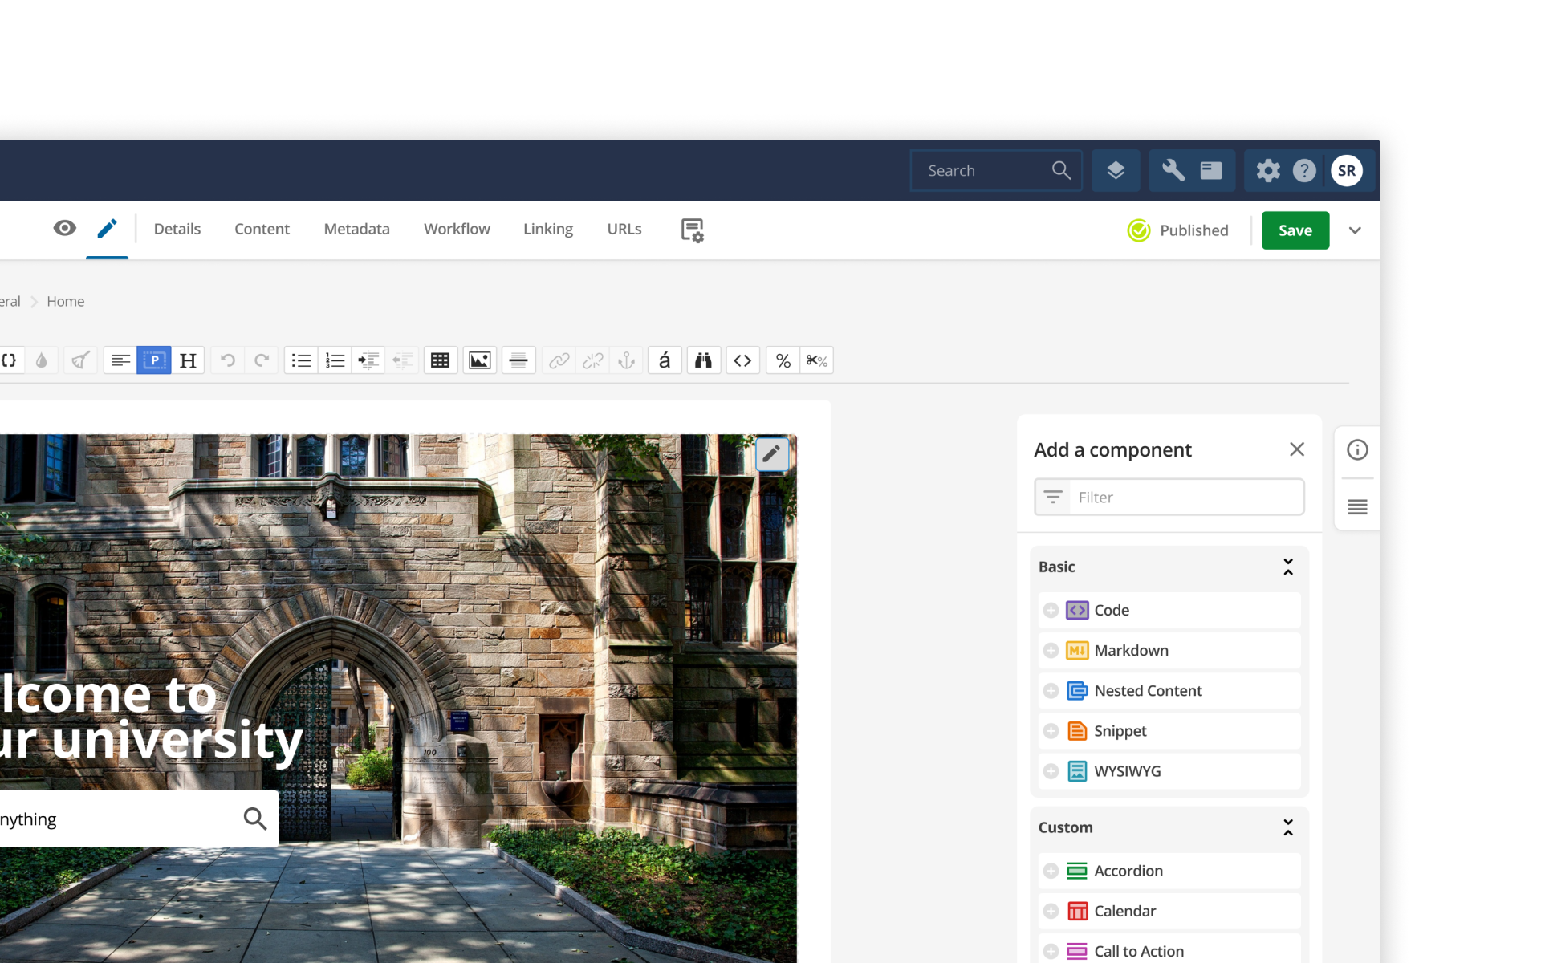Image resolution: width=1541 pixels, height=963 pixels.
Task: Switch to preview mode with eye icon
Action: 65,229
